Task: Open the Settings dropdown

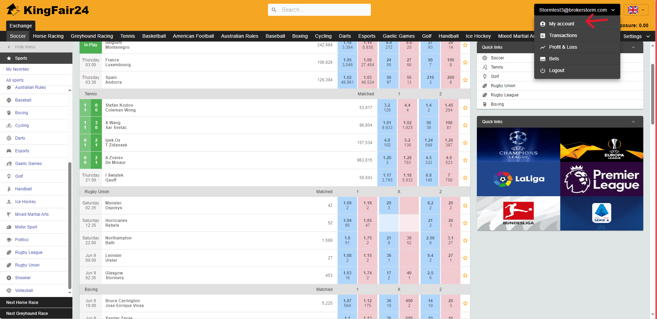Action: tap(636, 36)
